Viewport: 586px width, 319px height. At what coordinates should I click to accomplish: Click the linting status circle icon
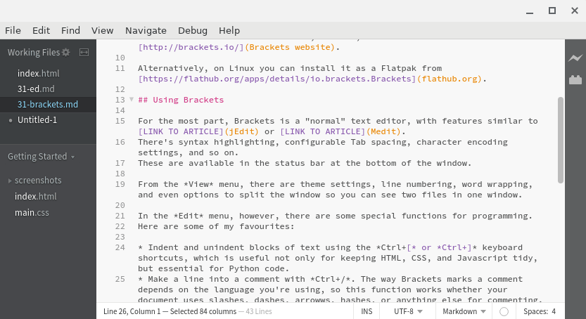[504, 311]
